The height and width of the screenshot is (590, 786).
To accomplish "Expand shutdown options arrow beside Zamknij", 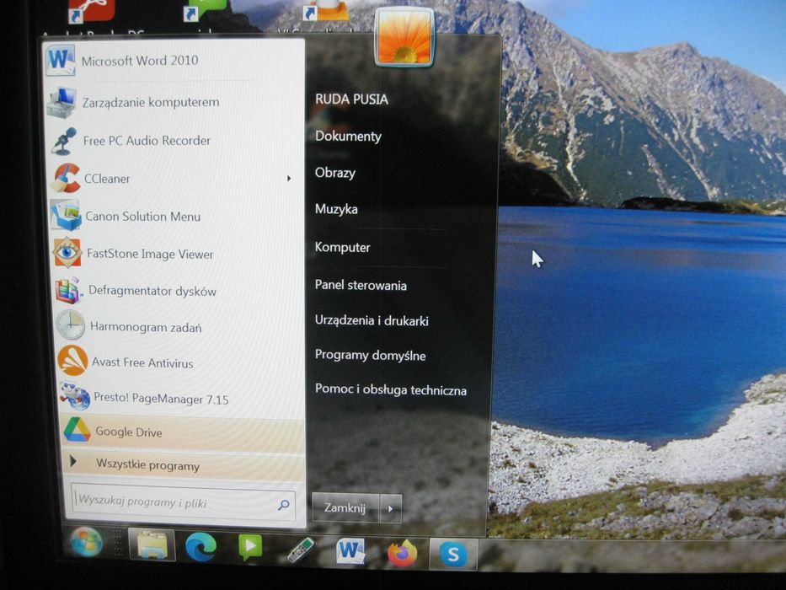I will (x=391, y=509).
